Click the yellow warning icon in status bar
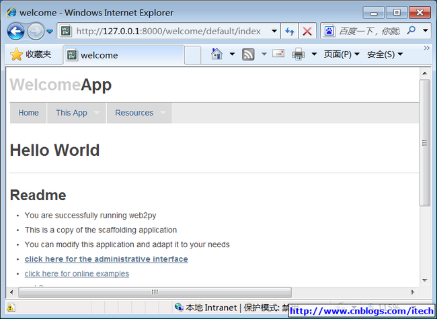The image size is (437, 319). (x=10, y=308)
